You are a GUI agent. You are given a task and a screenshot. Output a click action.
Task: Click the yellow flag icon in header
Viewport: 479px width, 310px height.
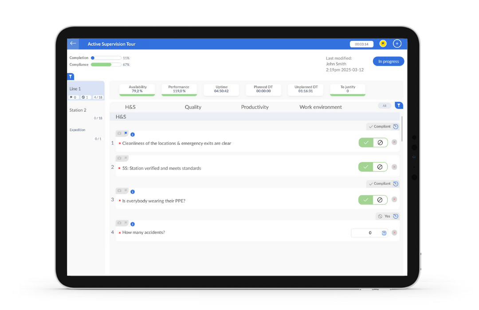point(383,43)
